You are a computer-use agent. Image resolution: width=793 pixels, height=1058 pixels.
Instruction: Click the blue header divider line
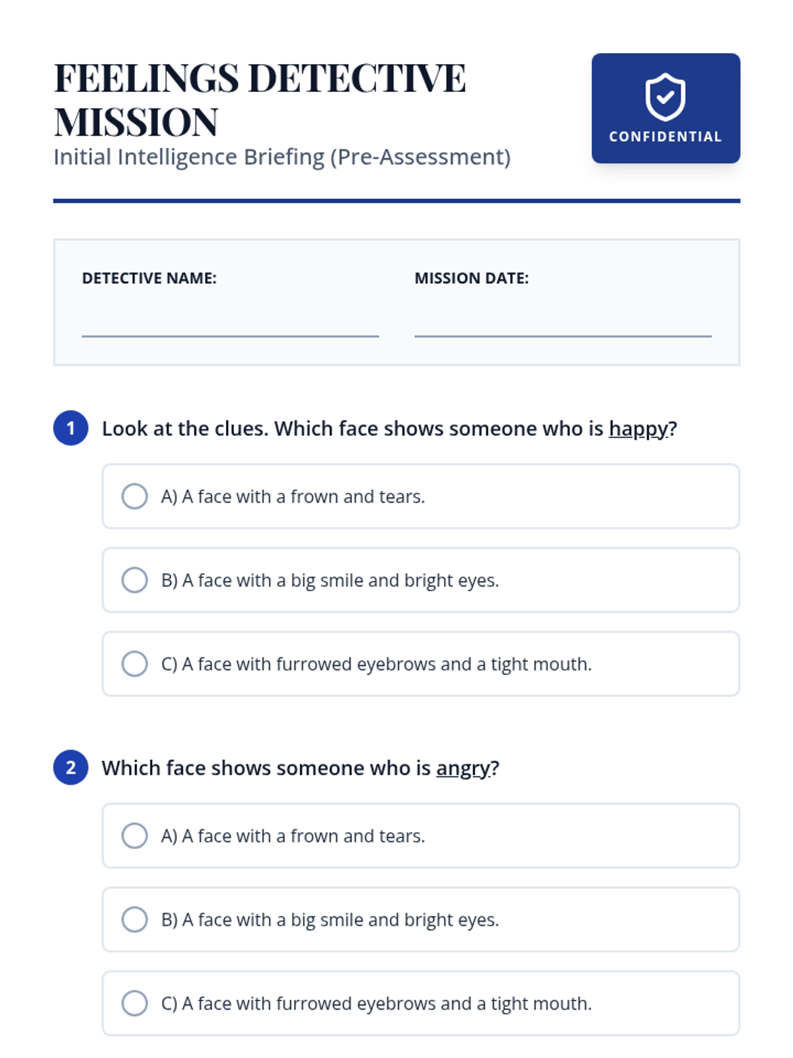coord(397,200)
